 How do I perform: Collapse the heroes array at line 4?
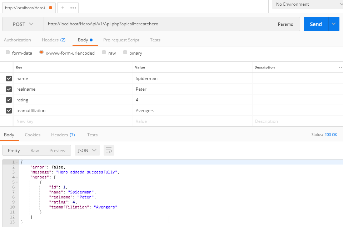click(17, 177)
